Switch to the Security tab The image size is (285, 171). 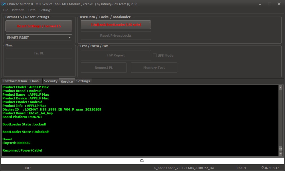tap(51, 81)
